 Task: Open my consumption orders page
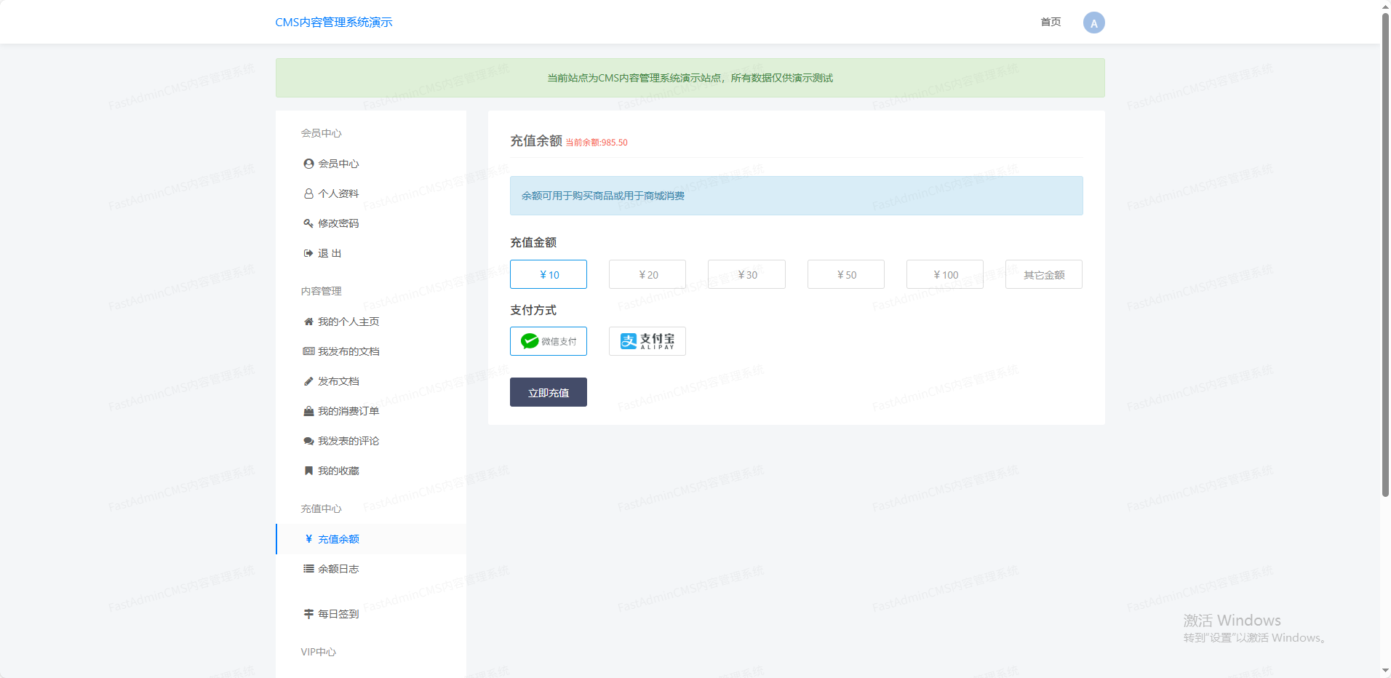348,411
